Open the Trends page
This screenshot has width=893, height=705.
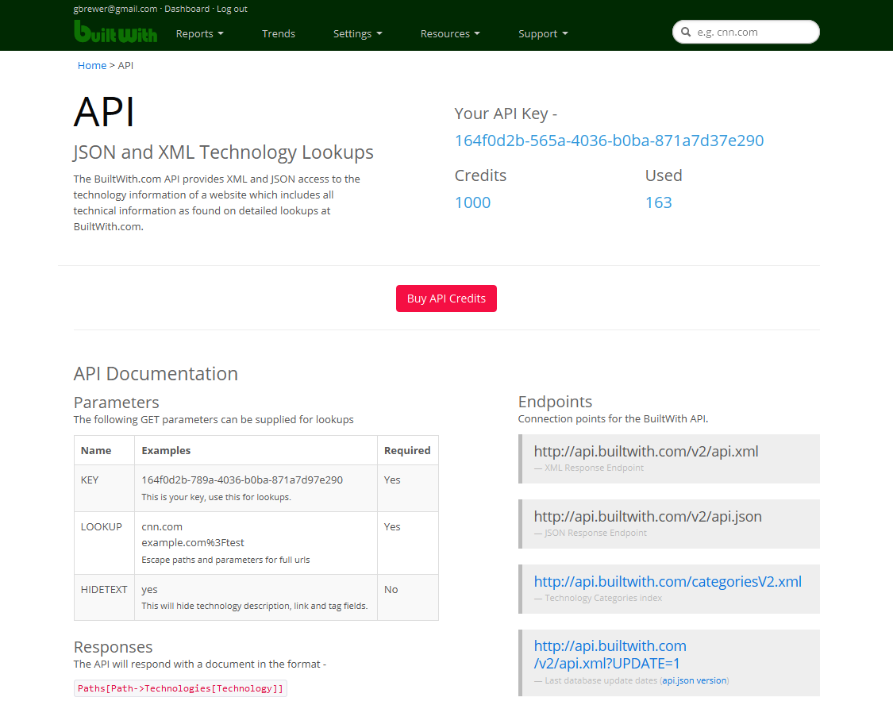pos(279,33)
